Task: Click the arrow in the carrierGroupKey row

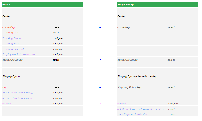Action: [x=100, y=60]
